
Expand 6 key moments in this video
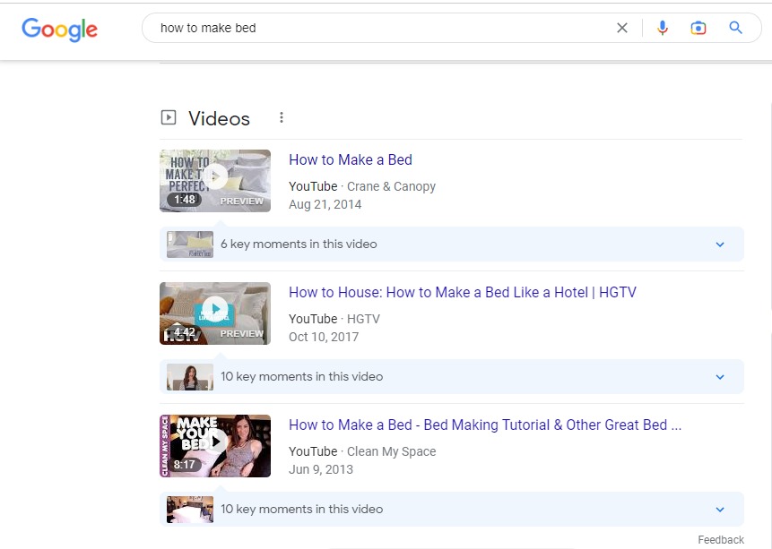click(720, 244)
